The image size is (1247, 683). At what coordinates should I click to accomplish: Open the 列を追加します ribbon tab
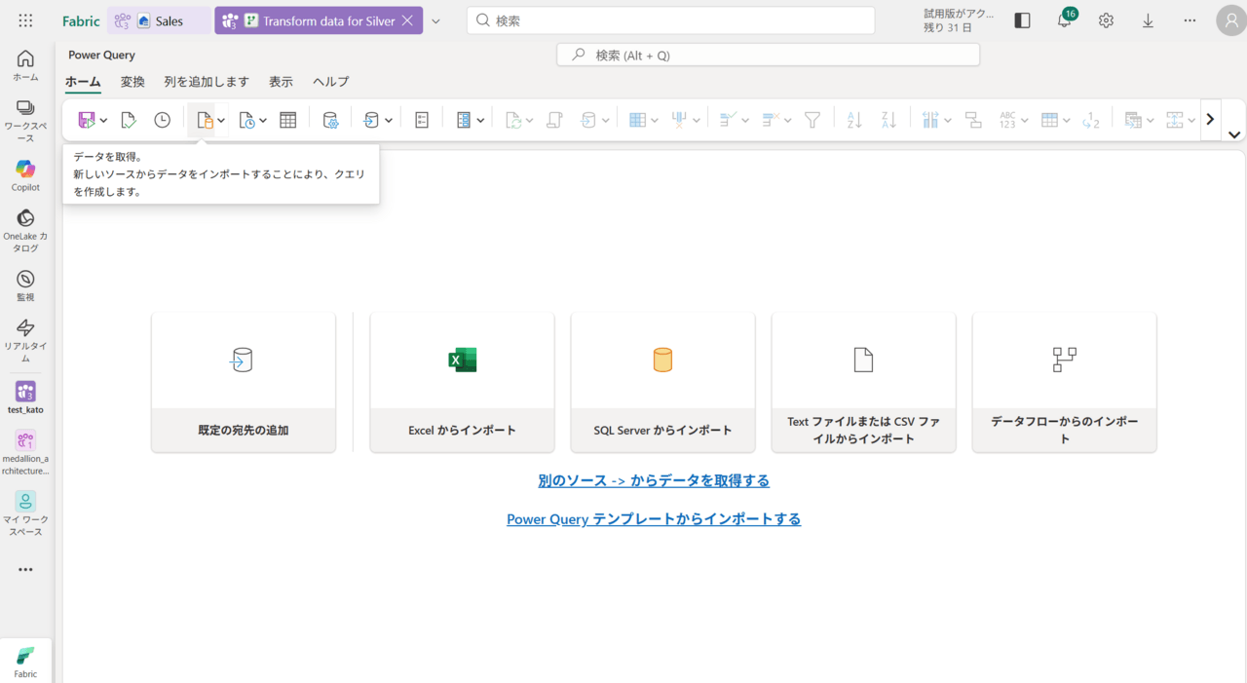207,82
